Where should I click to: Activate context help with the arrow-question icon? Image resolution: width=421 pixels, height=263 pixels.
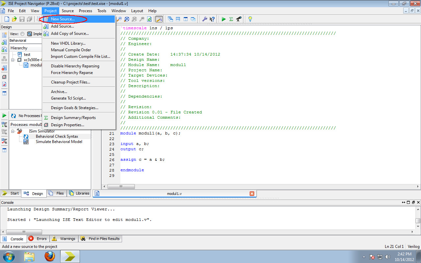212,19
